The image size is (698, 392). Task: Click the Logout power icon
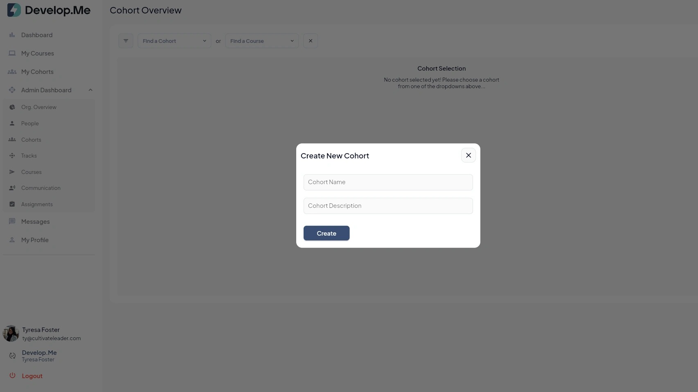click(x=12, y=376)
